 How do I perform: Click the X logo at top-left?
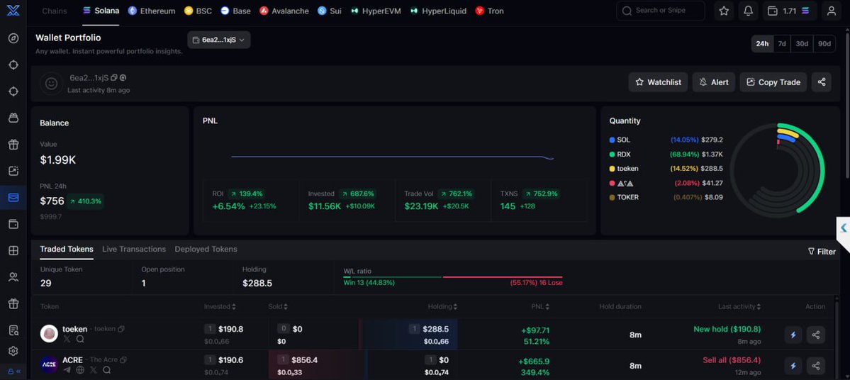click(13, 11)
